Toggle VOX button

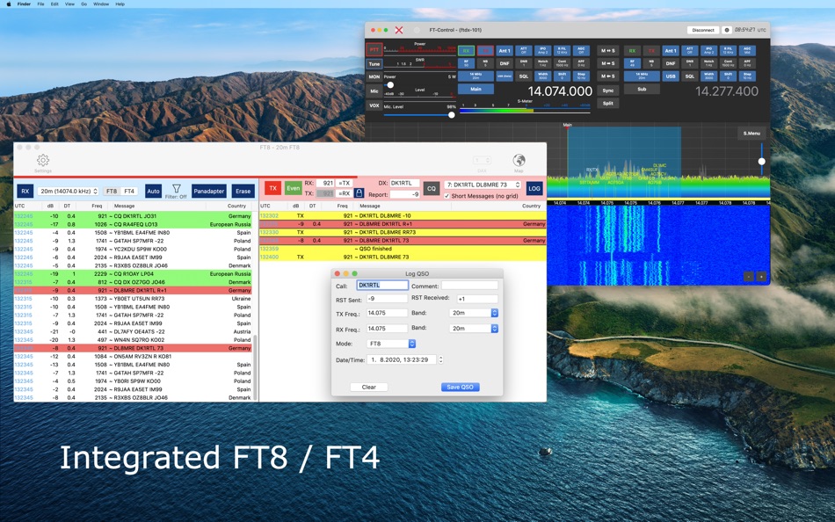coord(374,105)
